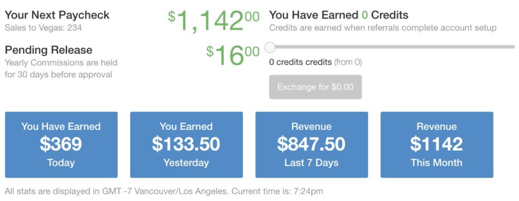The image size is (519, 201).
Task: Open the Revenue $1142 This Month tile
Action: pyautogui.click(x=437, y=144)
